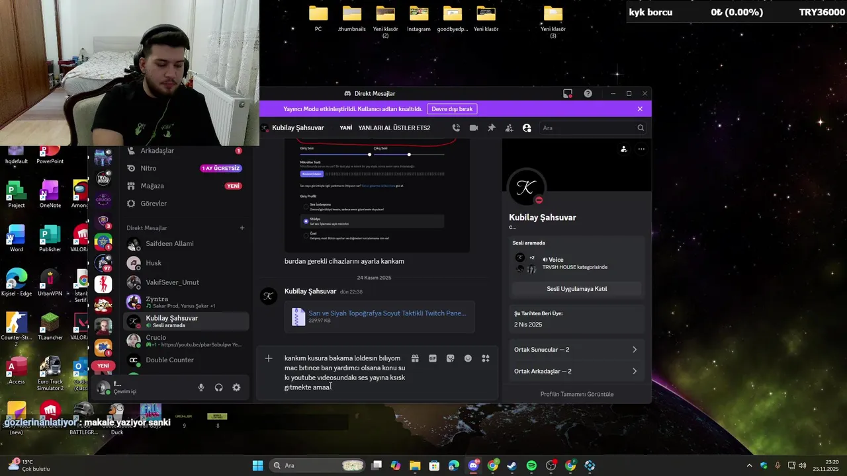Open the Double Counter DM
This screenshot has width=847, height=476.
pos(187,360)
